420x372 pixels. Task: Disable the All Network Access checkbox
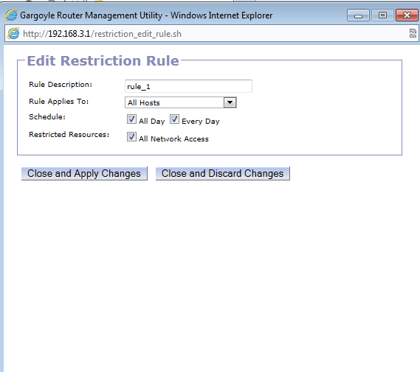pyautogui.click(x=131, y=137)
